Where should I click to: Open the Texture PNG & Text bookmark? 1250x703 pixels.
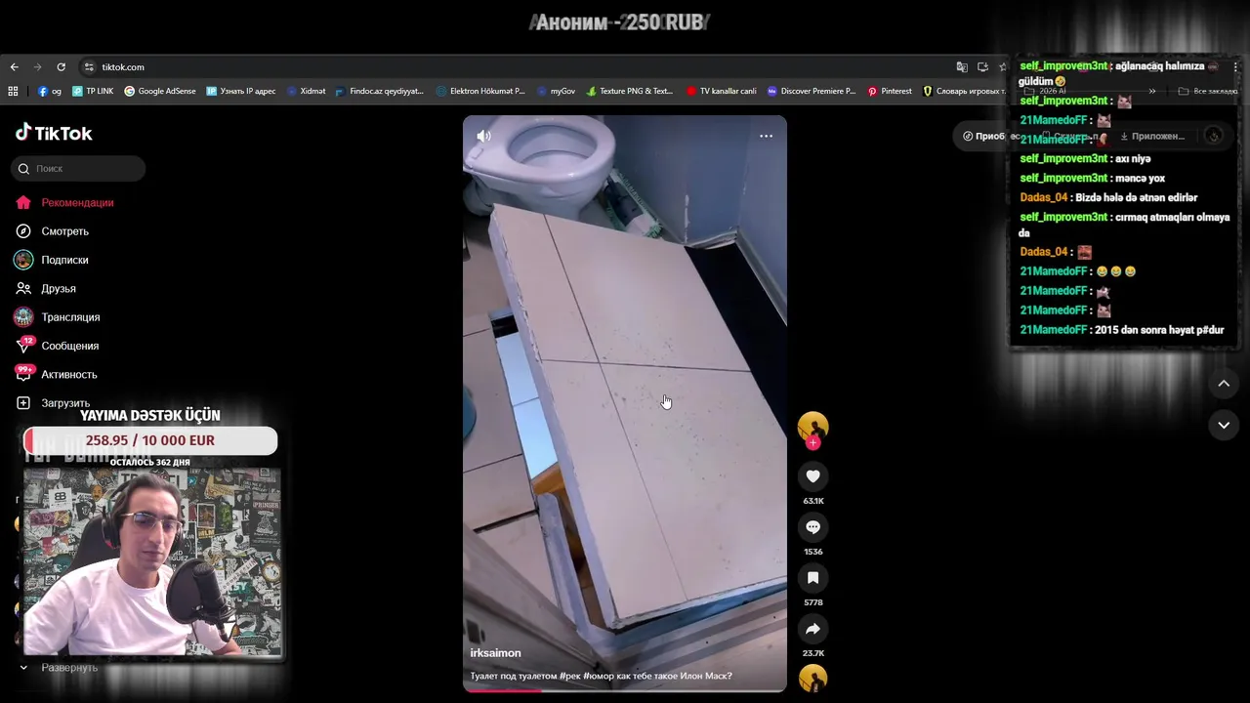[630, 91]
